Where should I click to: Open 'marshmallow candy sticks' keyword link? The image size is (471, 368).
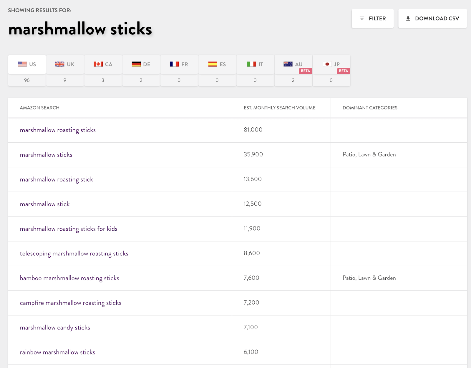55,328
